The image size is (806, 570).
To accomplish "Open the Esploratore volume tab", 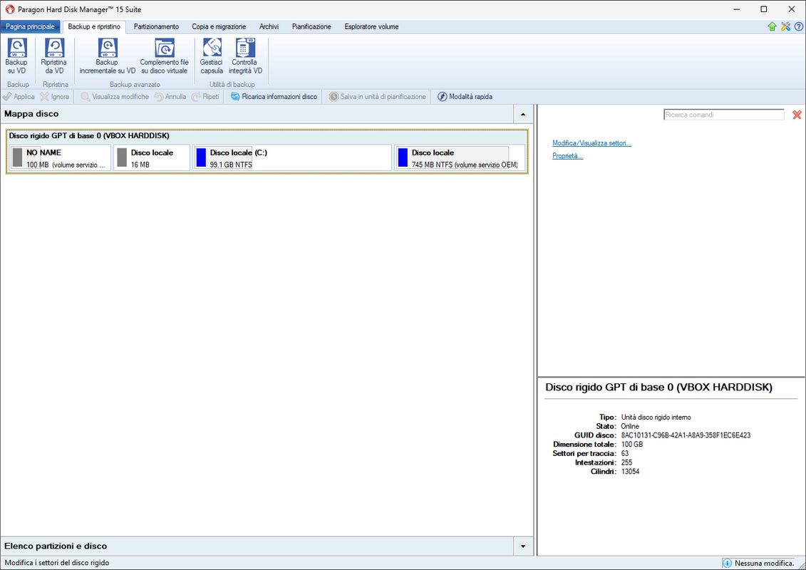I will click(372, 27).
